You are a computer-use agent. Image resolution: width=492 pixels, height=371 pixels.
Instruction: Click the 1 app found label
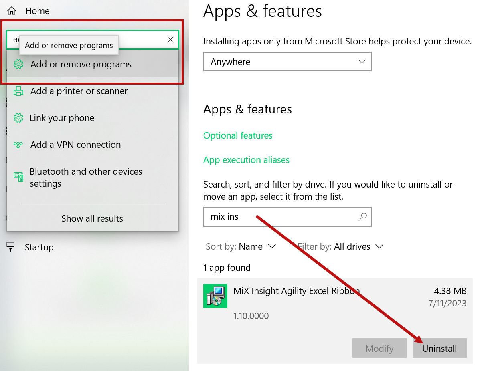tap(227, 268)
